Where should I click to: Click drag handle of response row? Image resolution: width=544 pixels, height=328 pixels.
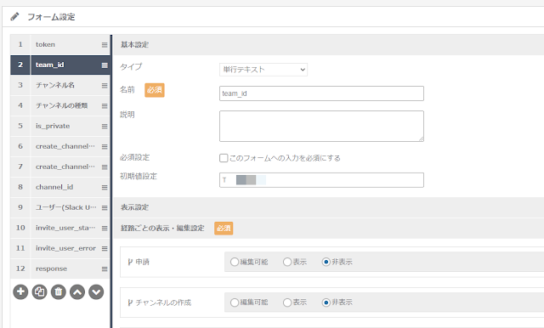[x=105, y=269]
